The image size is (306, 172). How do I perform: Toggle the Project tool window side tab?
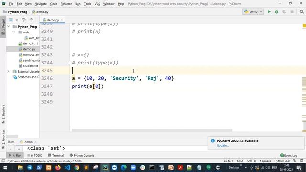[3, 27]
